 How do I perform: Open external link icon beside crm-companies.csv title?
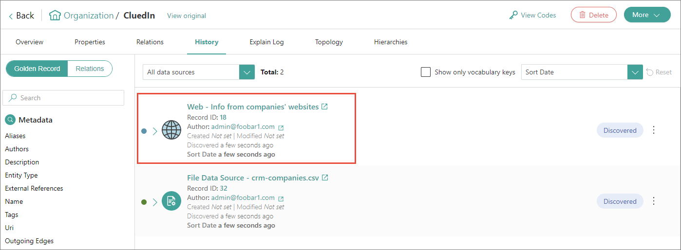(325, 178)
